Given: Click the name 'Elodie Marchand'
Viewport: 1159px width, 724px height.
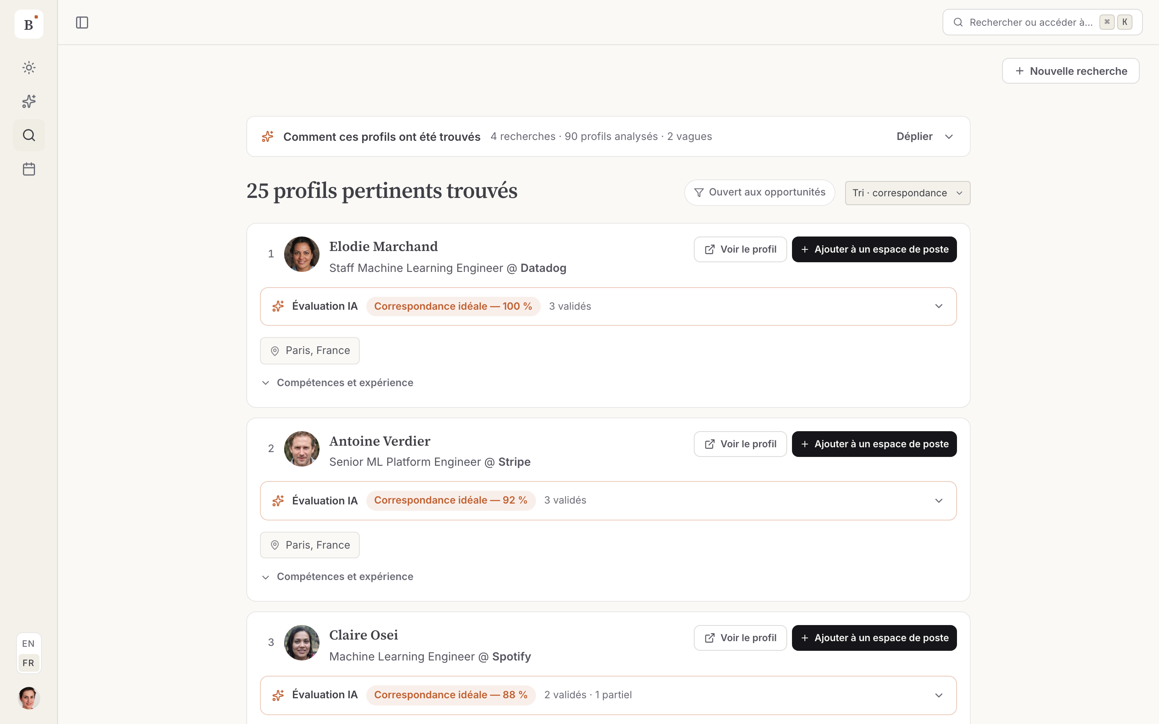Looking at the screenshot, I should 383,246.
